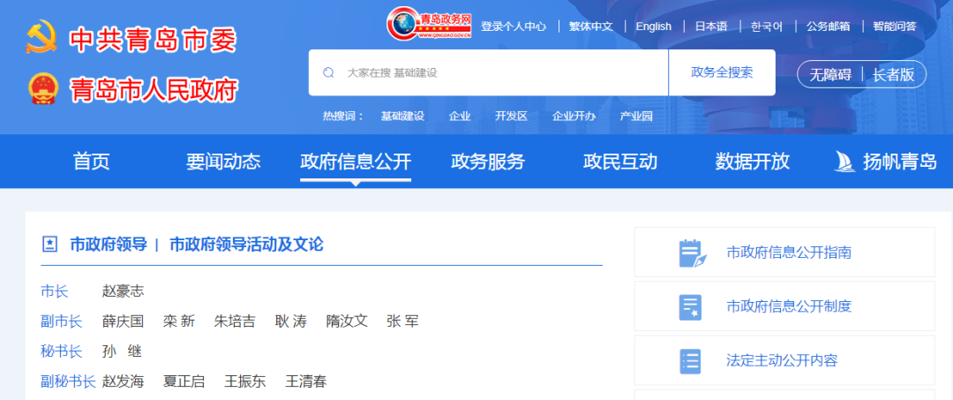953x400 pixels.
Task: Click the magnifier search icon
Action: point(328,72)
